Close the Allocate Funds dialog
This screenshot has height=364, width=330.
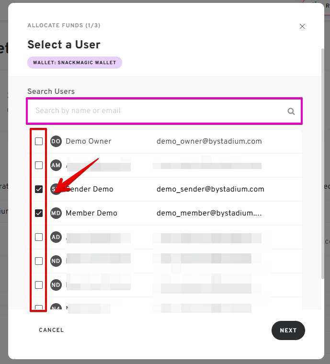pos(302,26)
